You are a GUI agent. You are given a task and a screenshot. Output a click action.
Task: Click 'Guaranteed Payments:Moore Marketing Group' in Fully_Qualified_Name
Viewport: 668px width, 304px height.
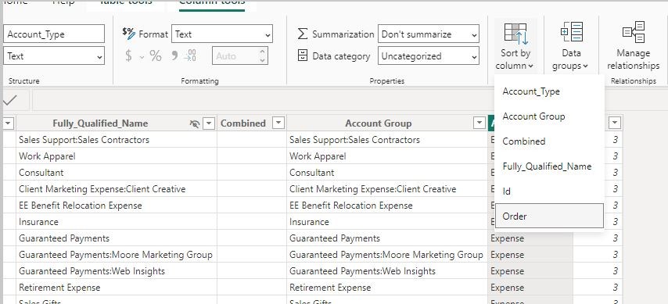click(116, 255)
